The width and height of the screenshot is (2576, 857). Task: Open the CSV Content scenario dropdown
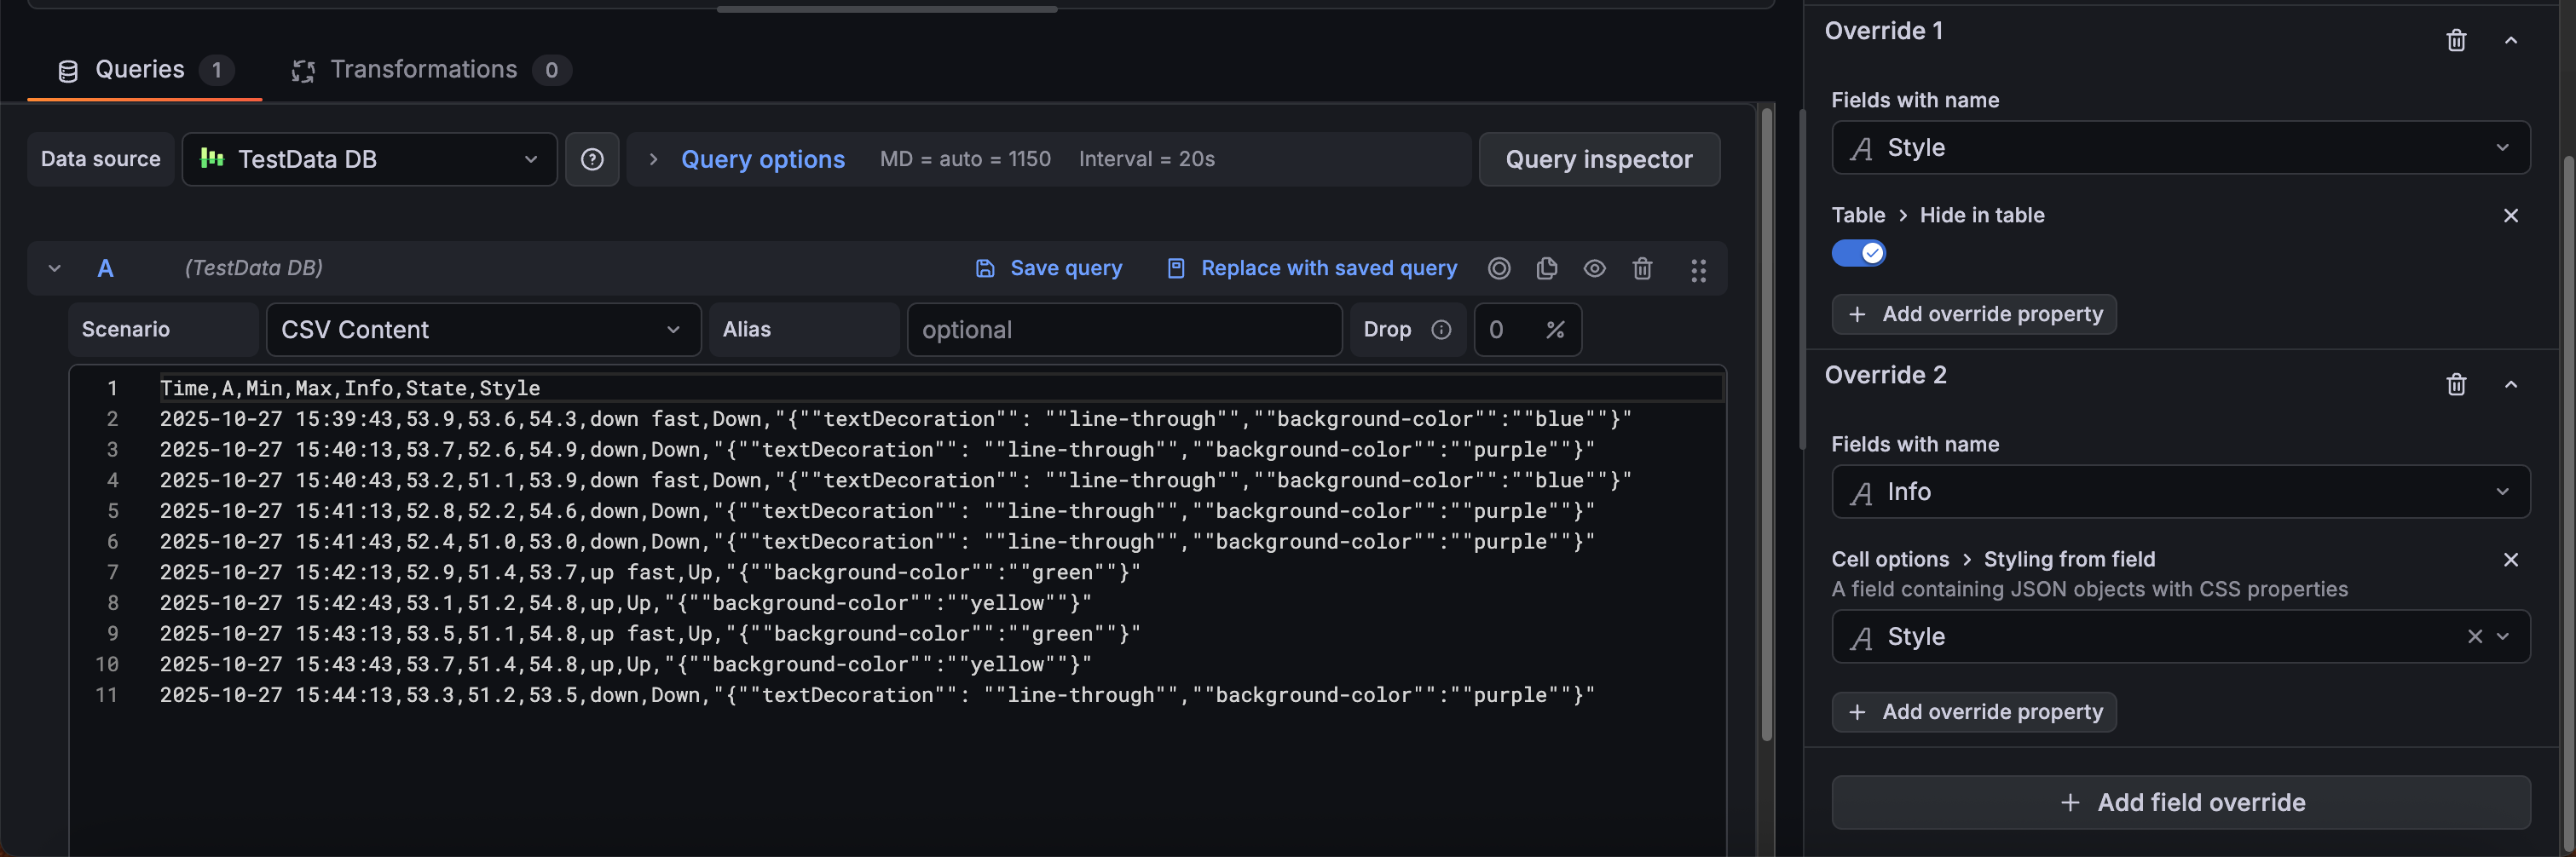point(483,330)
